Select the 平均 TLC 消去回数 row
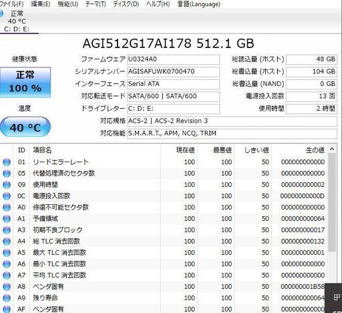This screenshot has height=313, width=342. (164, 276)
